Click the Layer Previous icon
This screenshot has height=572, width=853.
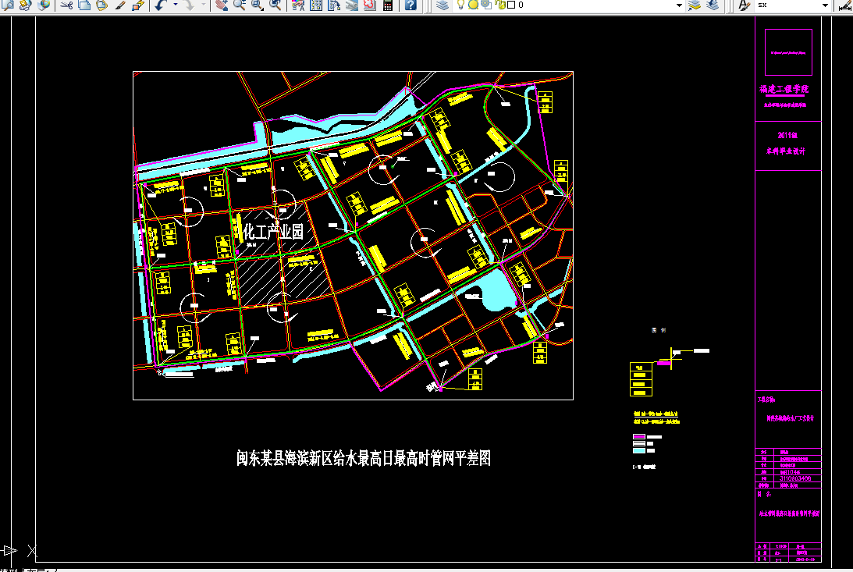click(x=713, y=5)
